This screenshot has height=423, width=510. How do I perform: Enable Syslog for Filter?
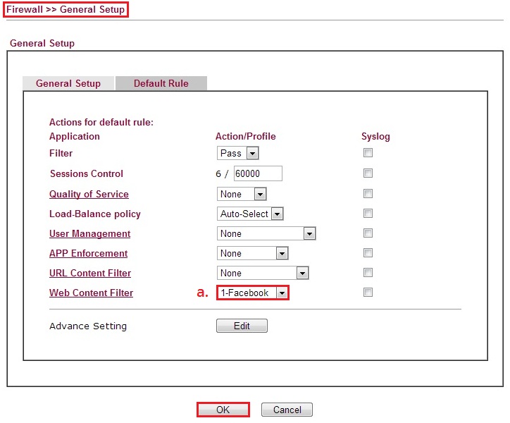(x=368, y=153)
